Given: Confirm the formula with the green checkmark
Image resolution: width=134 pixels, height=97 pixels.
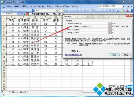Looking at the screenshot, I should point(24,14).
